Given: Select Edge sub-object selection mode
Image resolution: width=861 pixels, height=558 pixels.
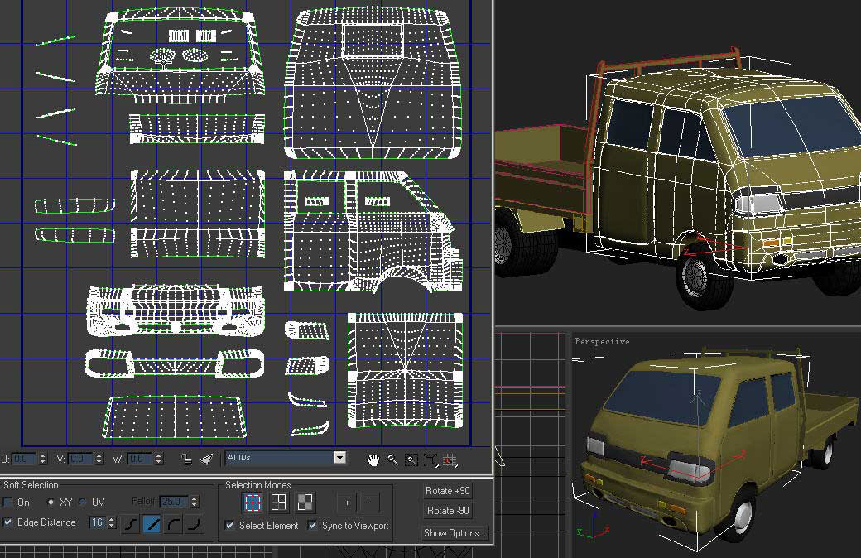Looking at the screenshot, I should coord(279,502).
